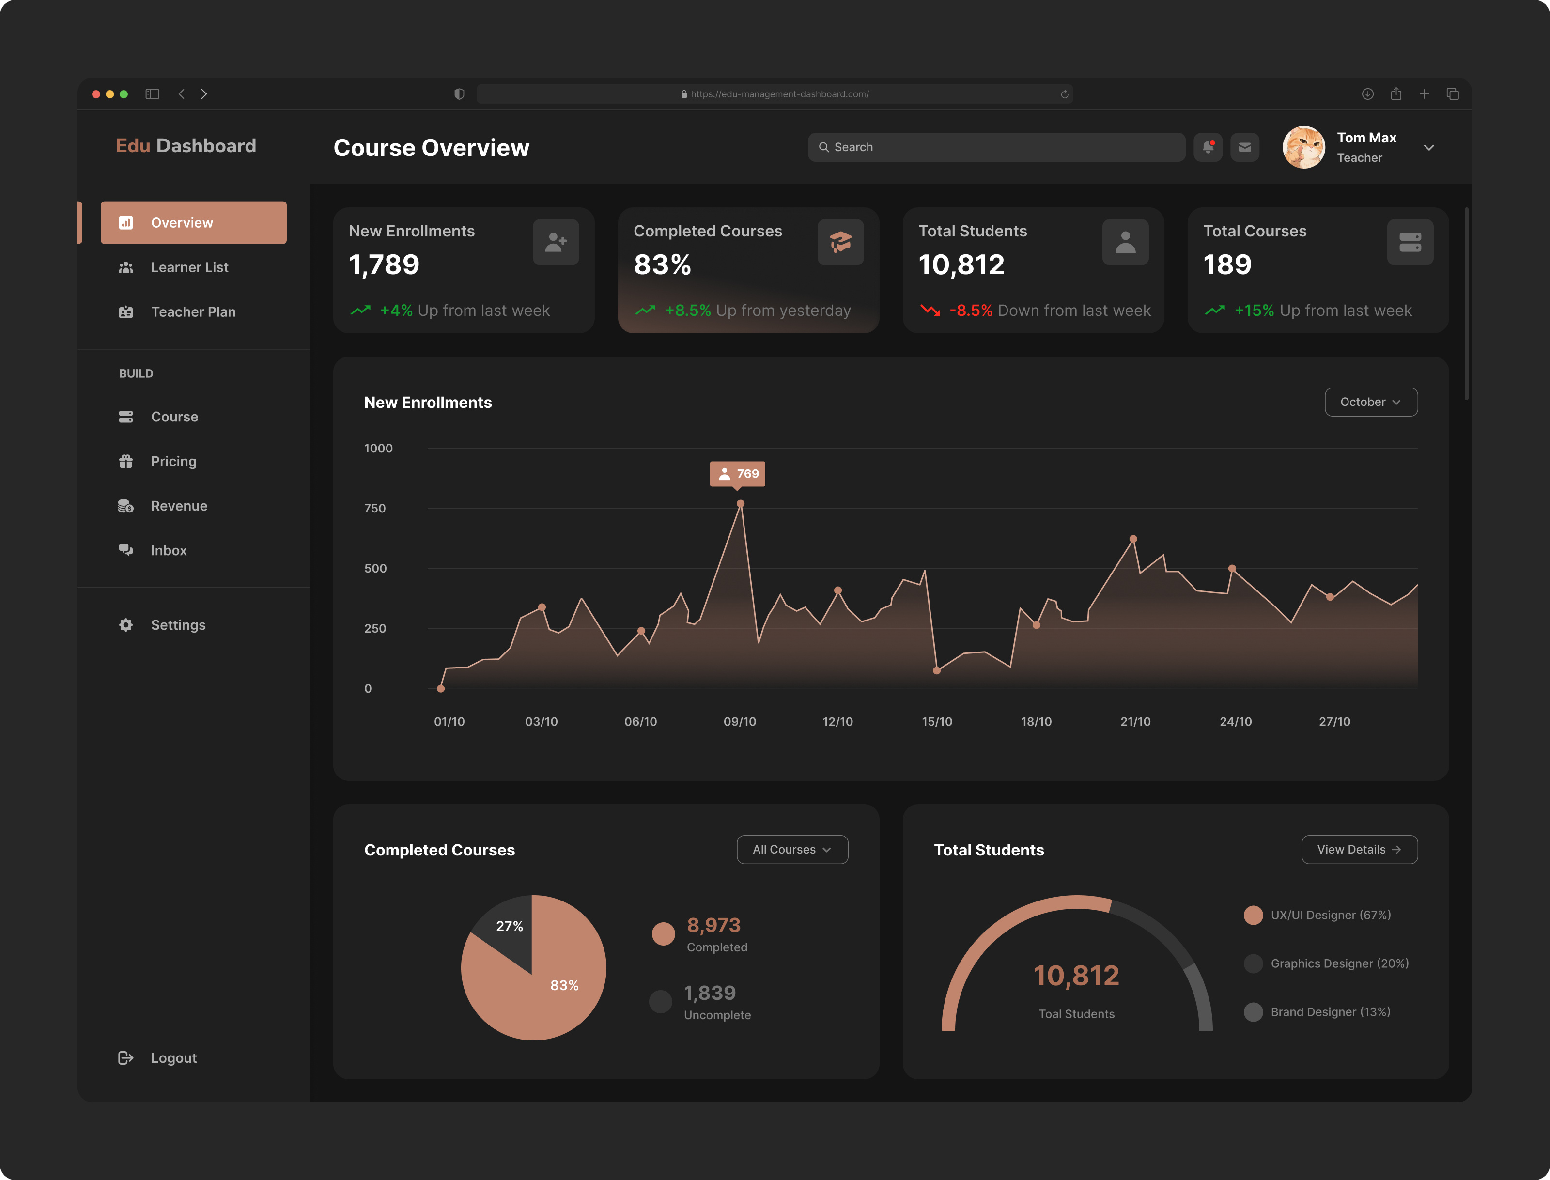
Task: Select the Revenue sidebar icon
Action: (x=126, y=505)
